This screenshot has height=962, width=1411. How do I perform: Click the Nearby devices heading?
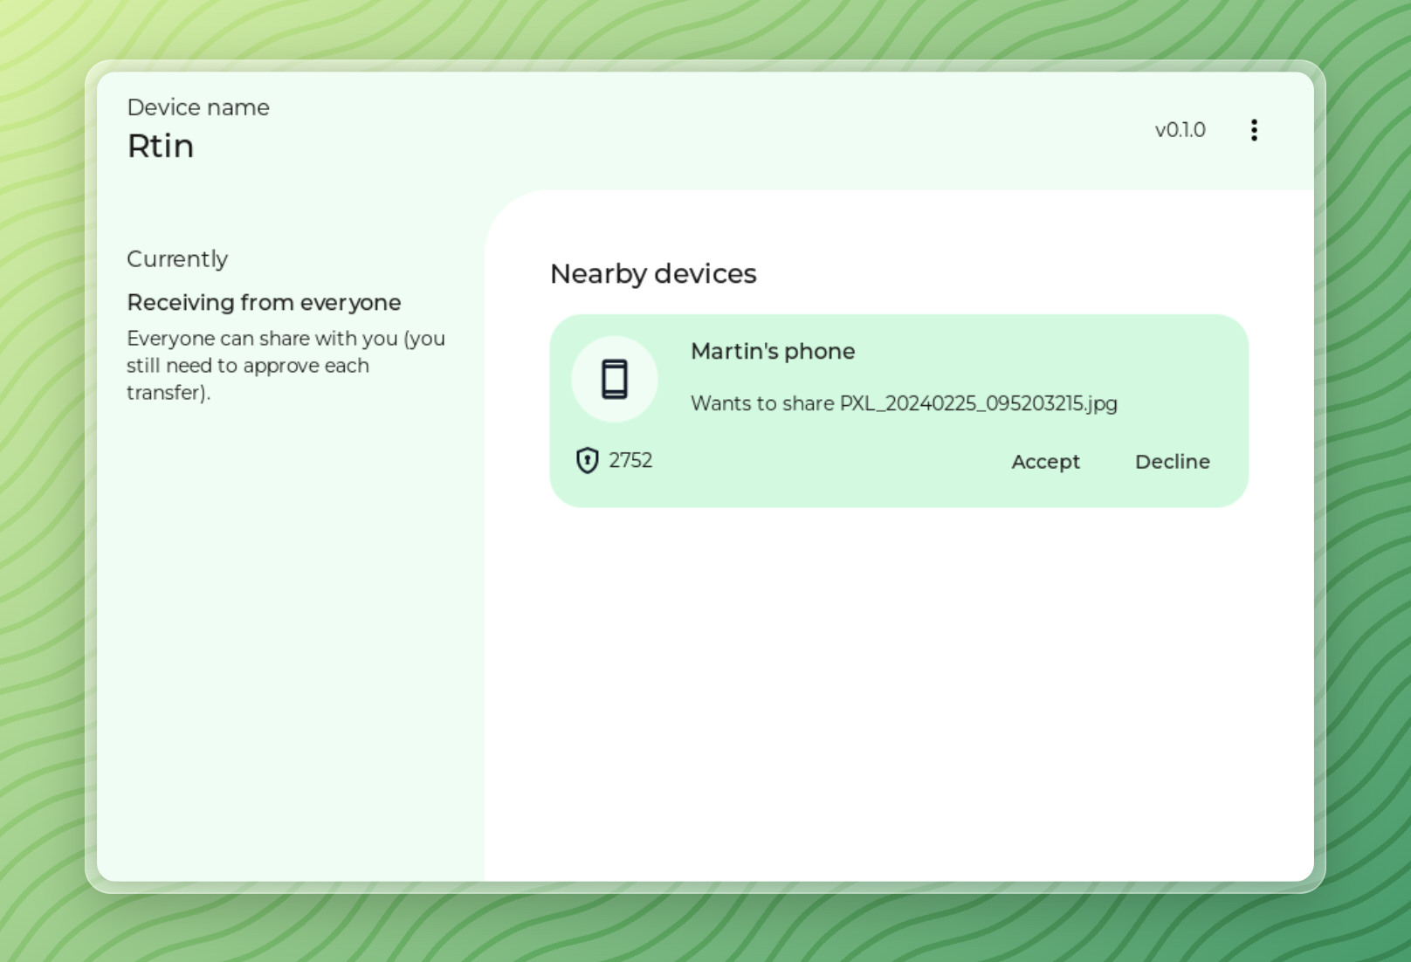point(653,274)
